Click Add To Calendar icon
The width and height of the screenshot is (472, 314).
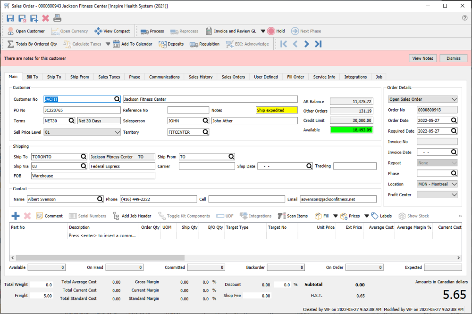[x=116, y=44]
